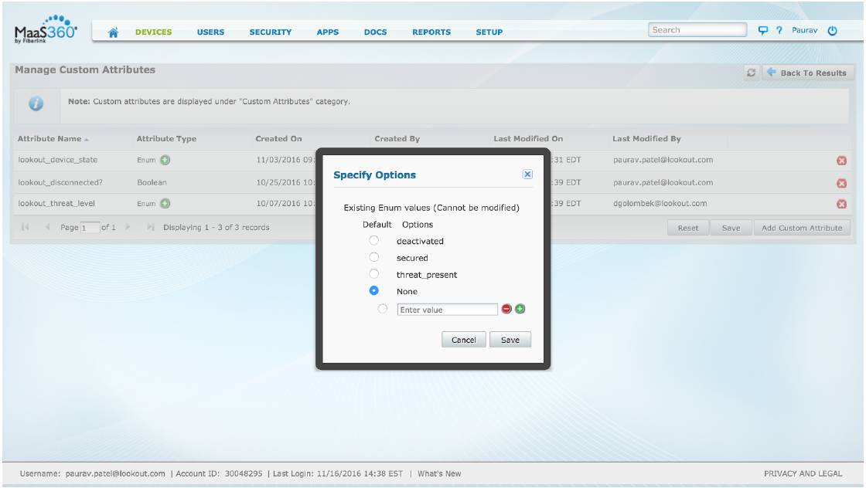Close the Specify Options dialog

pos(527,175)
